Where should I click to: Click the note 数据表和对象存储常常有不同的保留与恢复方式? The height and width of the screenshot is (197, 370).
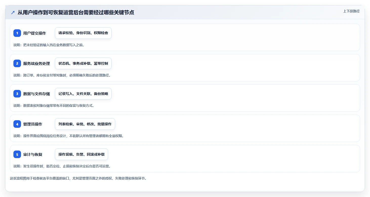coord(54,106)
